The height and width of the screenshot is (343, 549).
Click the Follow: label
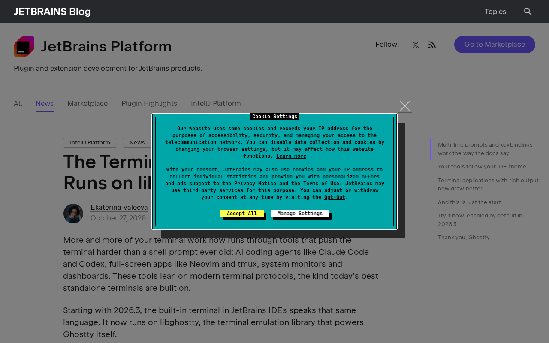pyautogui.click(x=387, y=45)
